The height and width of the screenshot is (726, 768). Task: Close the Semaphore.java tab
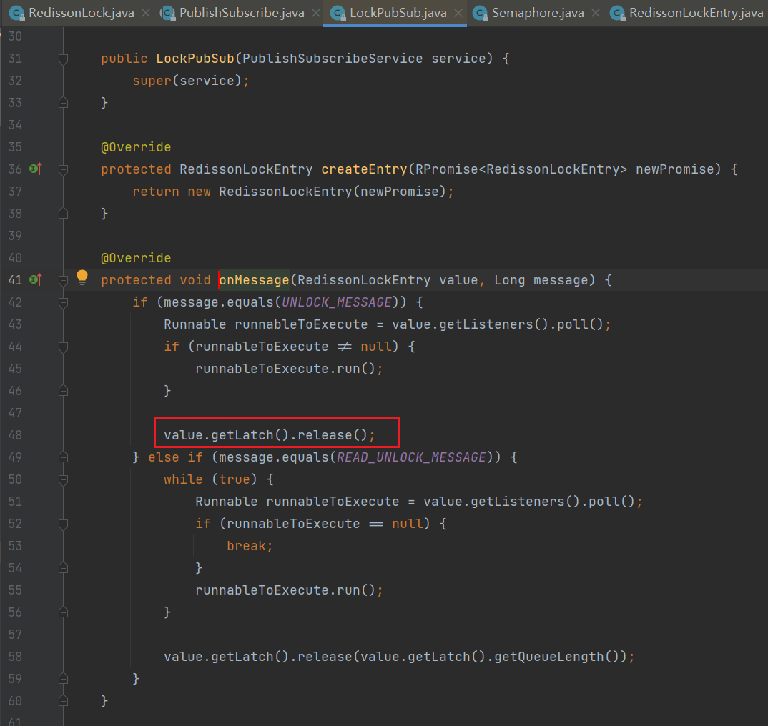tap(595, 13)
